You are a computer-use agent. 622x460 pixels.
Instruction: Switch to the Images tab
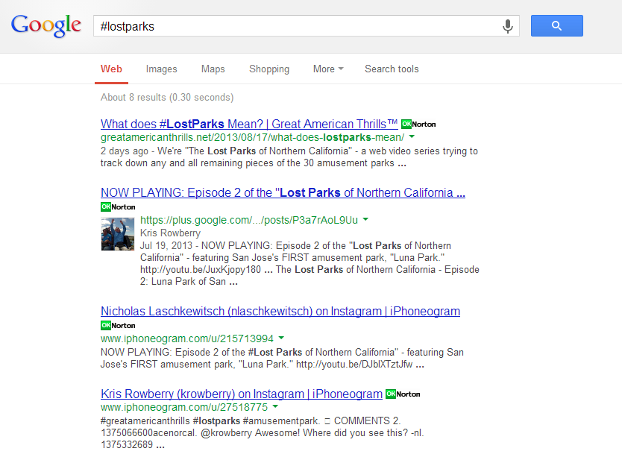pyautogui.click(x=161, y=69)
